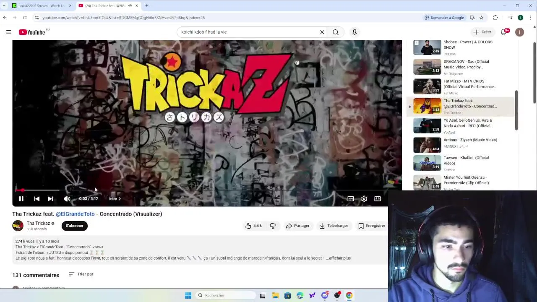
Task: Mute the tab via its audio icon
Action: 130,6
